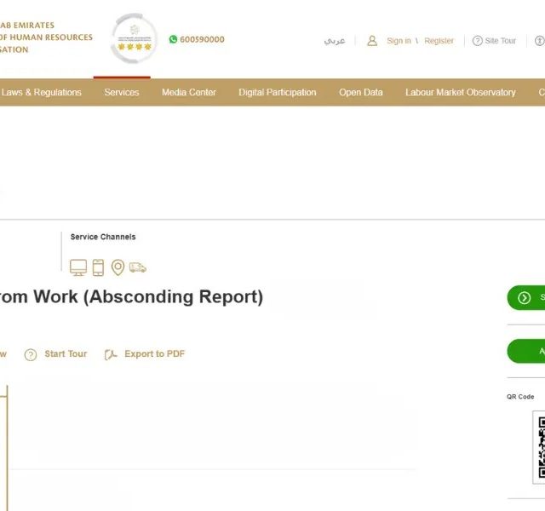Open the Laws & Regulations menu
This screenshot has width=545, height=511.
[x=42, y=92]
